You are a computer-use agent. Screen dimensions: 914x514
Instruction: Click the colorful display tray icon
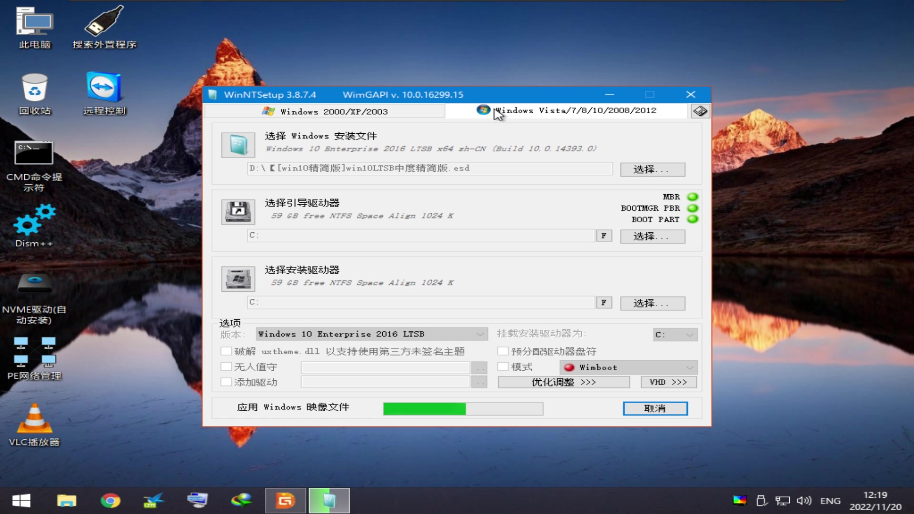point(740,500)
